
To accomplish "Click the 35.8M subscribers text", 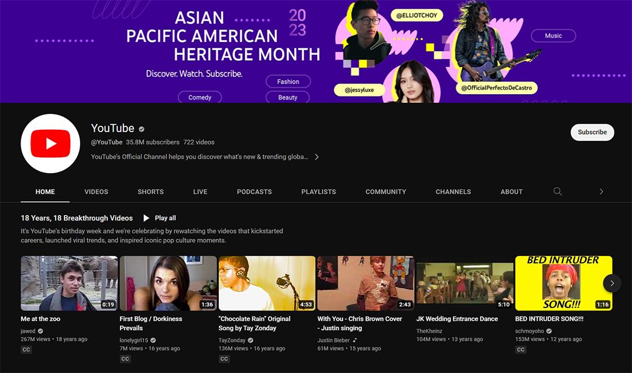I will (153, 142).
